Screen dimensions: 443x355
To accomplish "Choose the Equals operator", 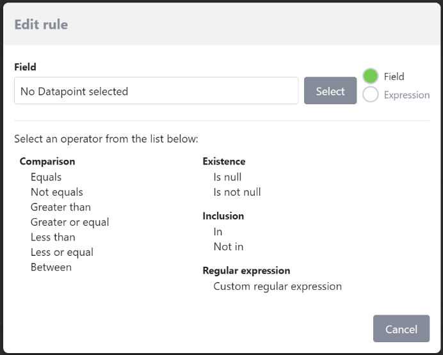I will (x=46, y=177).
